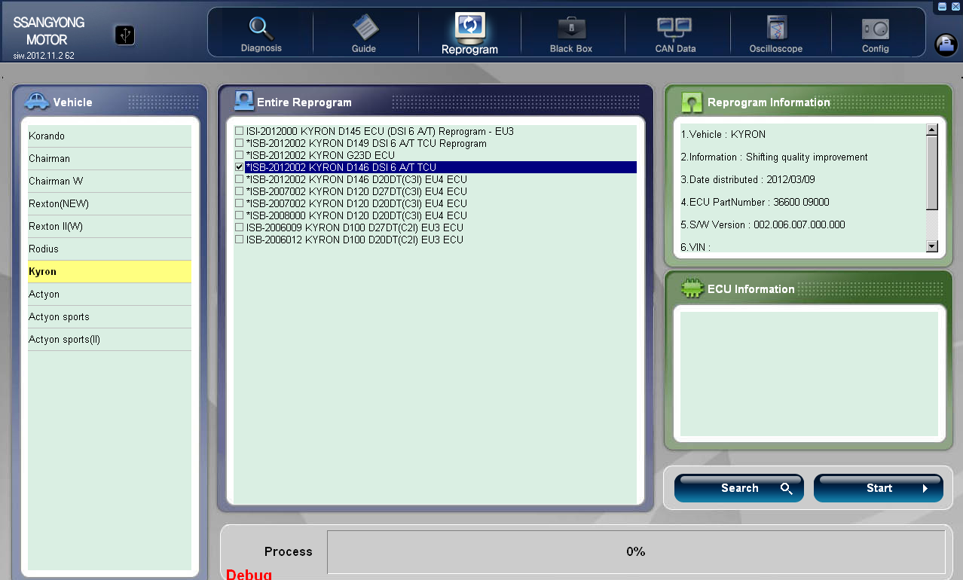
Task: Check the ISI-2012000 KYRON D145 ECU checkbox
Action: pyautogui.click(x=239, y=131)
